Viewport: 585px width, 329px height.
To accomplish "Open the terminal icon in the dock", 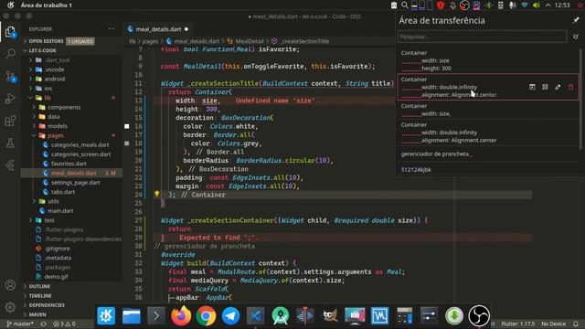I will [x=156, y=316].
